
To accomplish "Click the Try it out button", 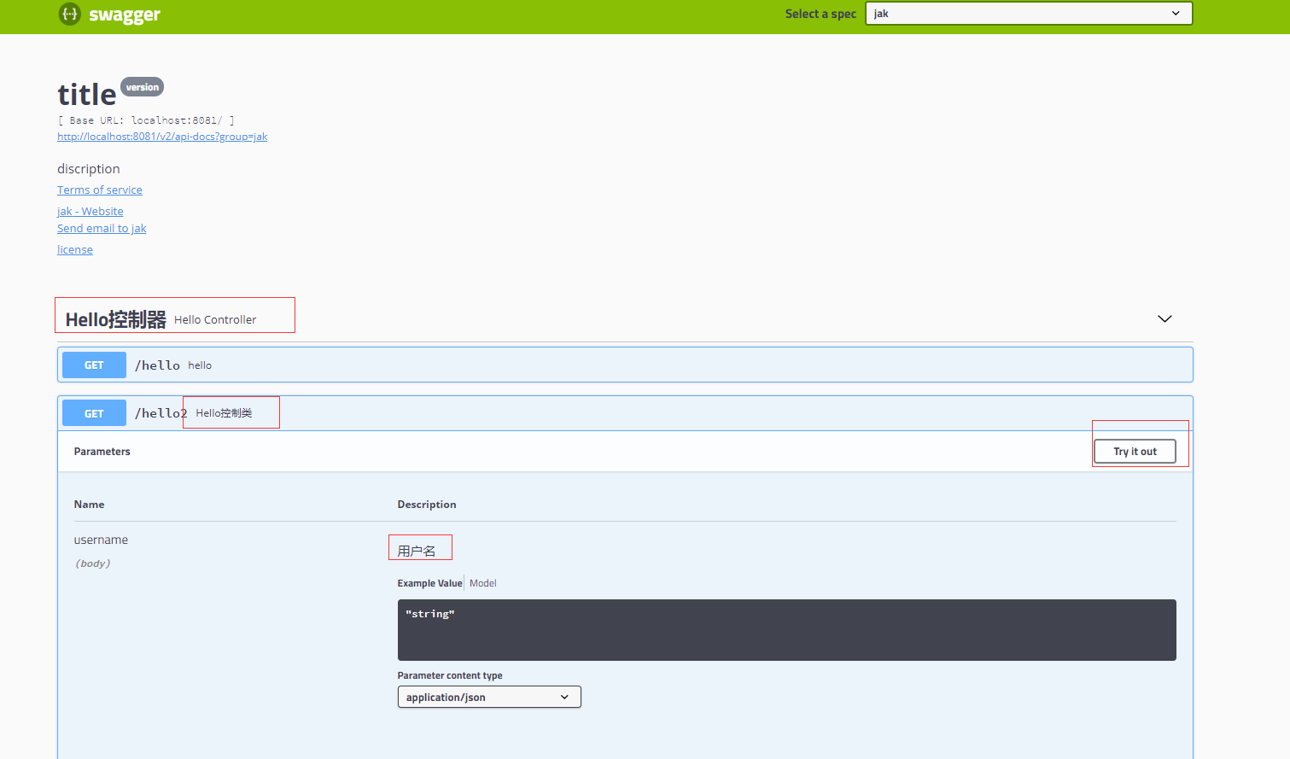I will click(x=1135, y=452).
